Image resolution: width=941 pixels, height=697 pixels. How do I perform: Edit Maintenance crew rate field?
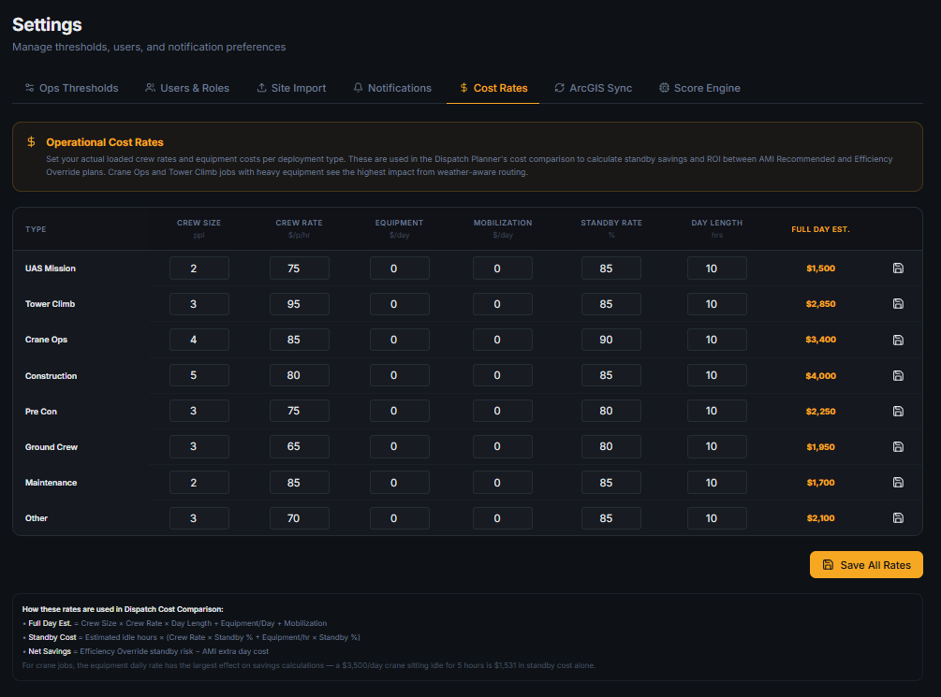click(300, 482)
